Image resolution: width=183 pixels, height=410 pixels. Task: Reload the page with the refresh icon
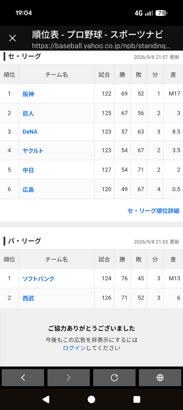[114, 377]
